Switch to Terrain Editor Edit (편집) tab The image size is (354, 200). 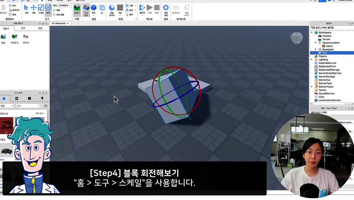[40, 28]
